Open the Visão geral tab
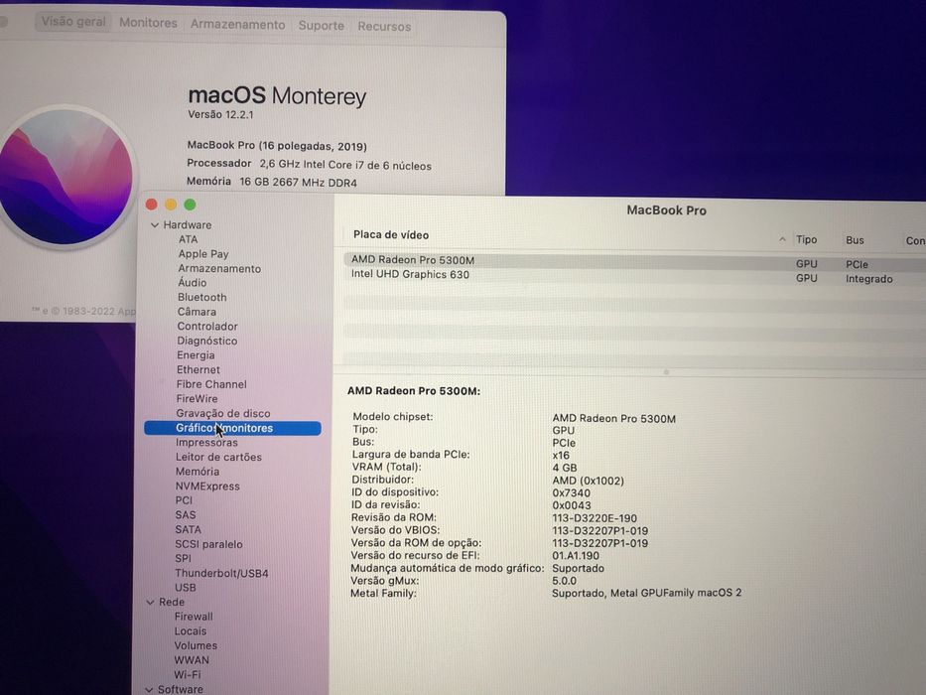This screenshot has width=926, height=695. [73, 22]
